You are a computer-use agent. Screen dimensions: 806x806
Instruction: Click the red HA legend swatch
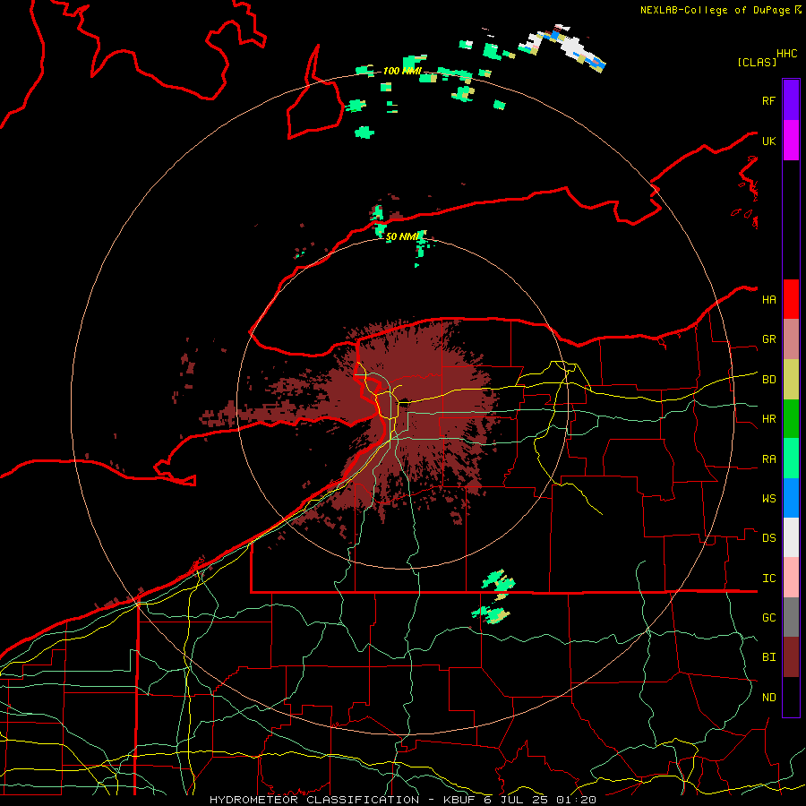[x=791, y=299]
